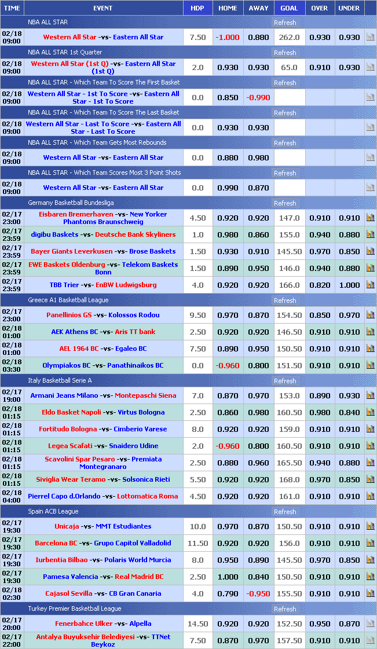The height and width of the screenshot is (649, 377).
Task: Refresh the Germany Basketball Bundesliga section
Action: pos(285,203)
